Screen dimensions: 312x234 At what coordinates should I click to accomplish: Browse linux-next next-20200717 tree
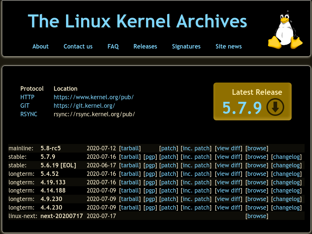257,216
